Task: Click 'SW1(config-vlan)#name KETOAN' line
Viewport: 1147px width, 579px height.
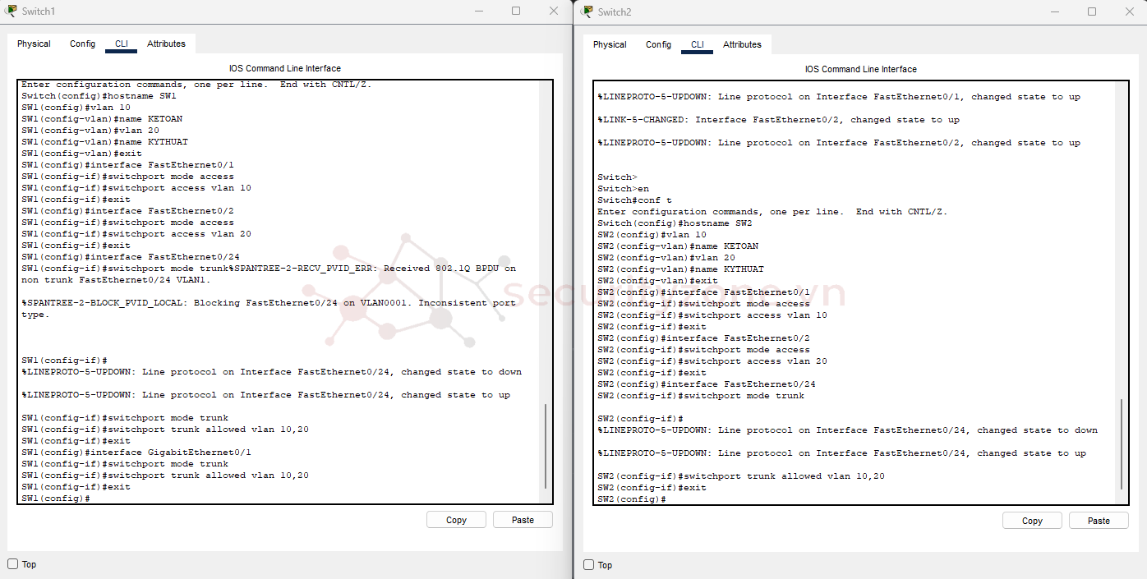Action: pos(102,119)
